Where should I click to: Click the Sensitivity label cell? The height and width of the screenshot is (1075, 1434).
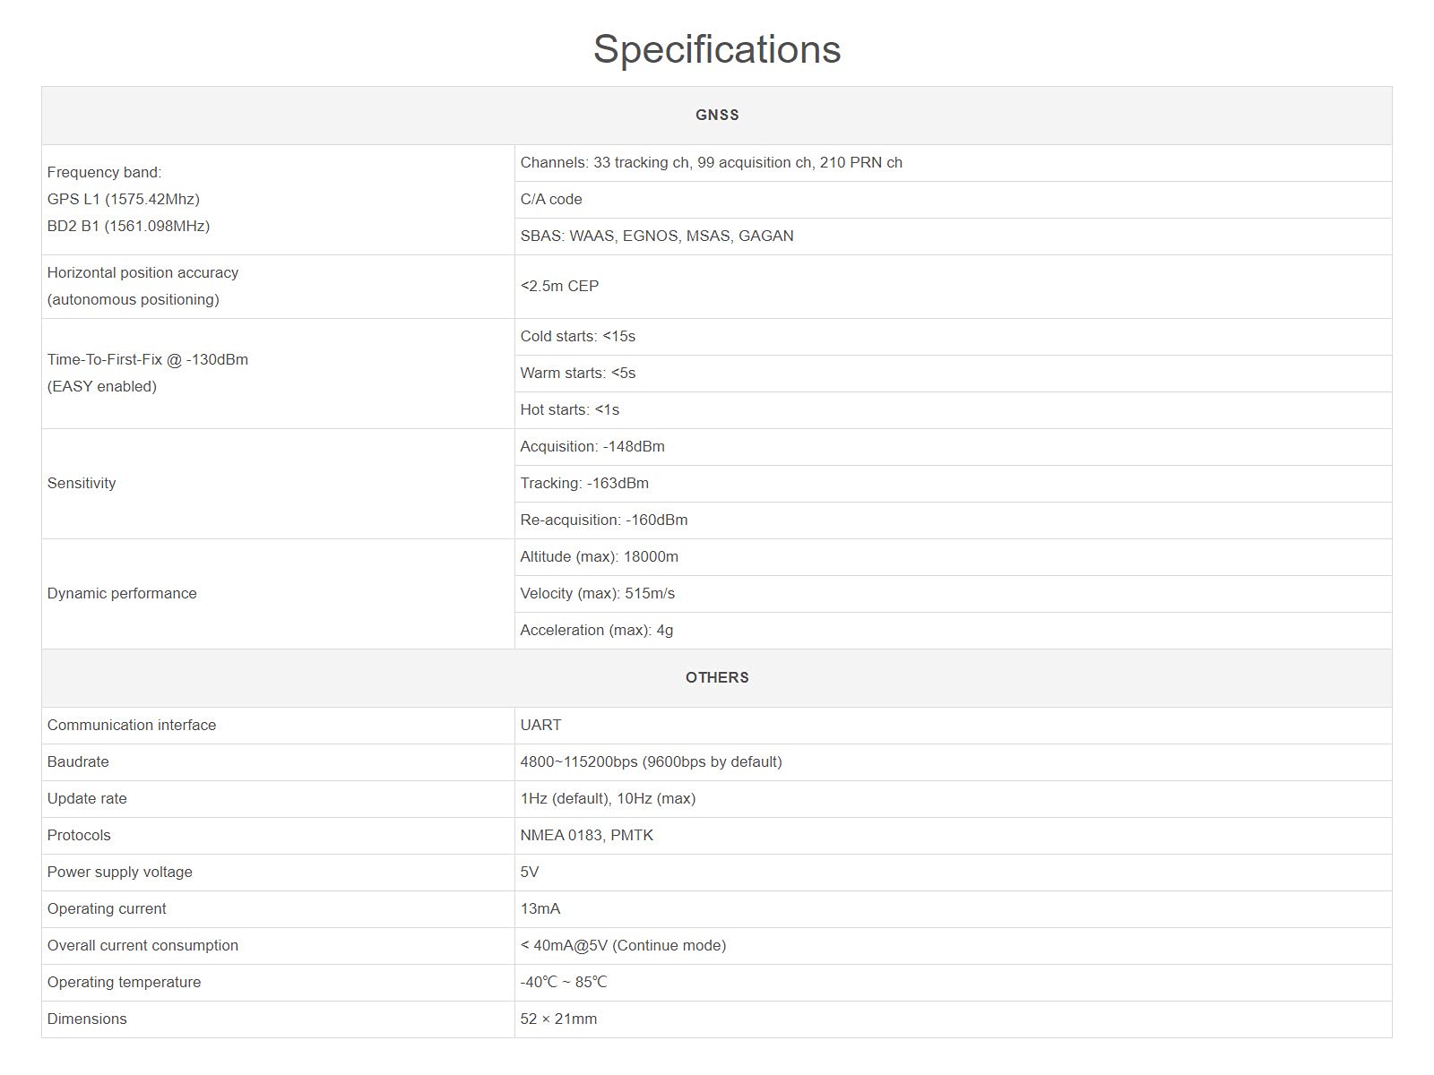pyautogui.click(x=278, y=484)
